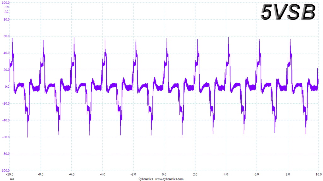Click the -100.0 Y-axis value
Viewport: 323px width, 181px height.
[x=5, y=171]
